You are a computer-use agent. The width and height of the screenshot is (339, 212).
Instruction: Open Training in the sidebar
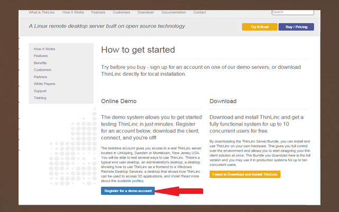tap(40, 98)
